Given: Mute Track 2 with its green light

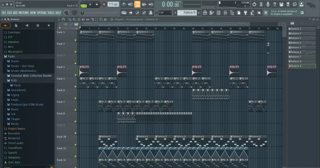Looking at the screenshot, I should coord(75,52).
